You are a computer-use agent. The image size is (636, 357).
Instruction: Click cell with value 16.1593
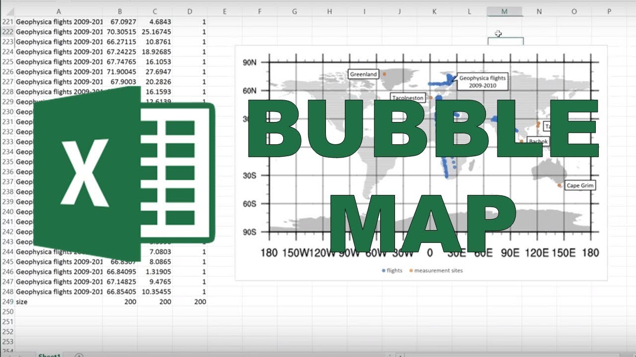[155, 92]
